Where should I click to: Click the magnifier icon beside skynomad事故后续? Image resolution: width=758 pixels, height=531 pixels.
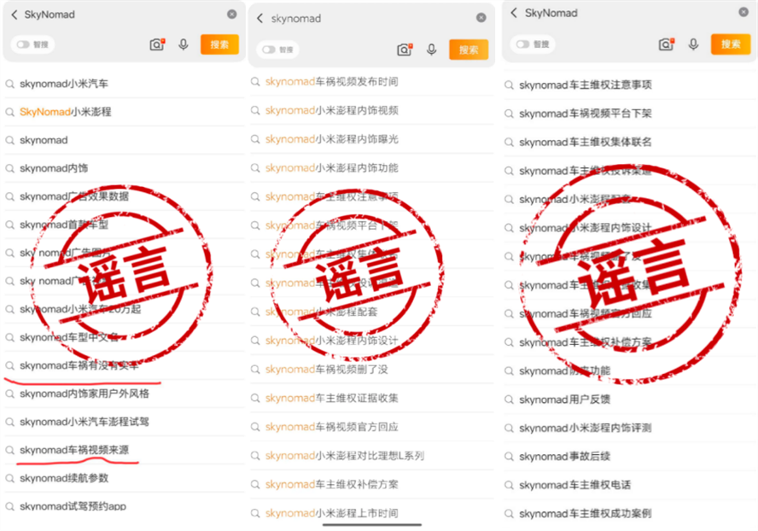(509, 457)
